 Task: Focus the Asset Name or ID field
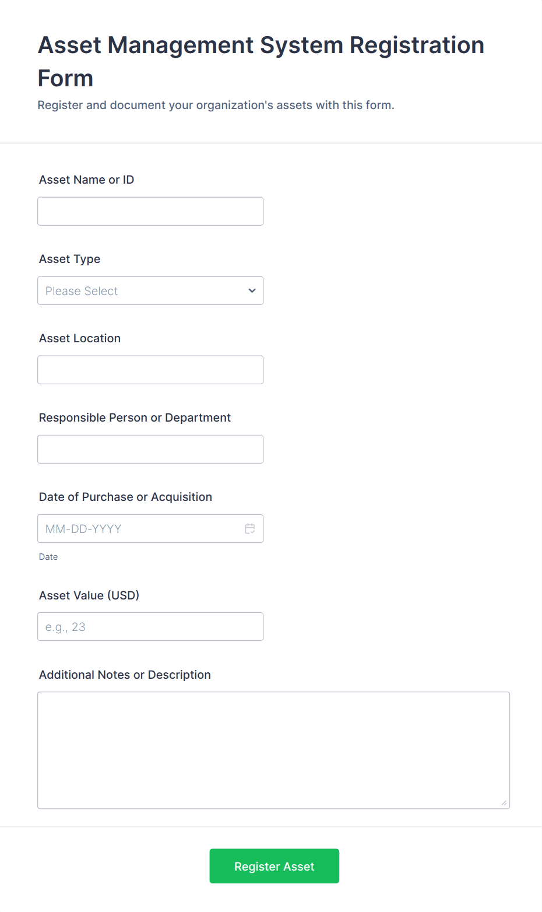pyautogui.click(x=150, y=211)
